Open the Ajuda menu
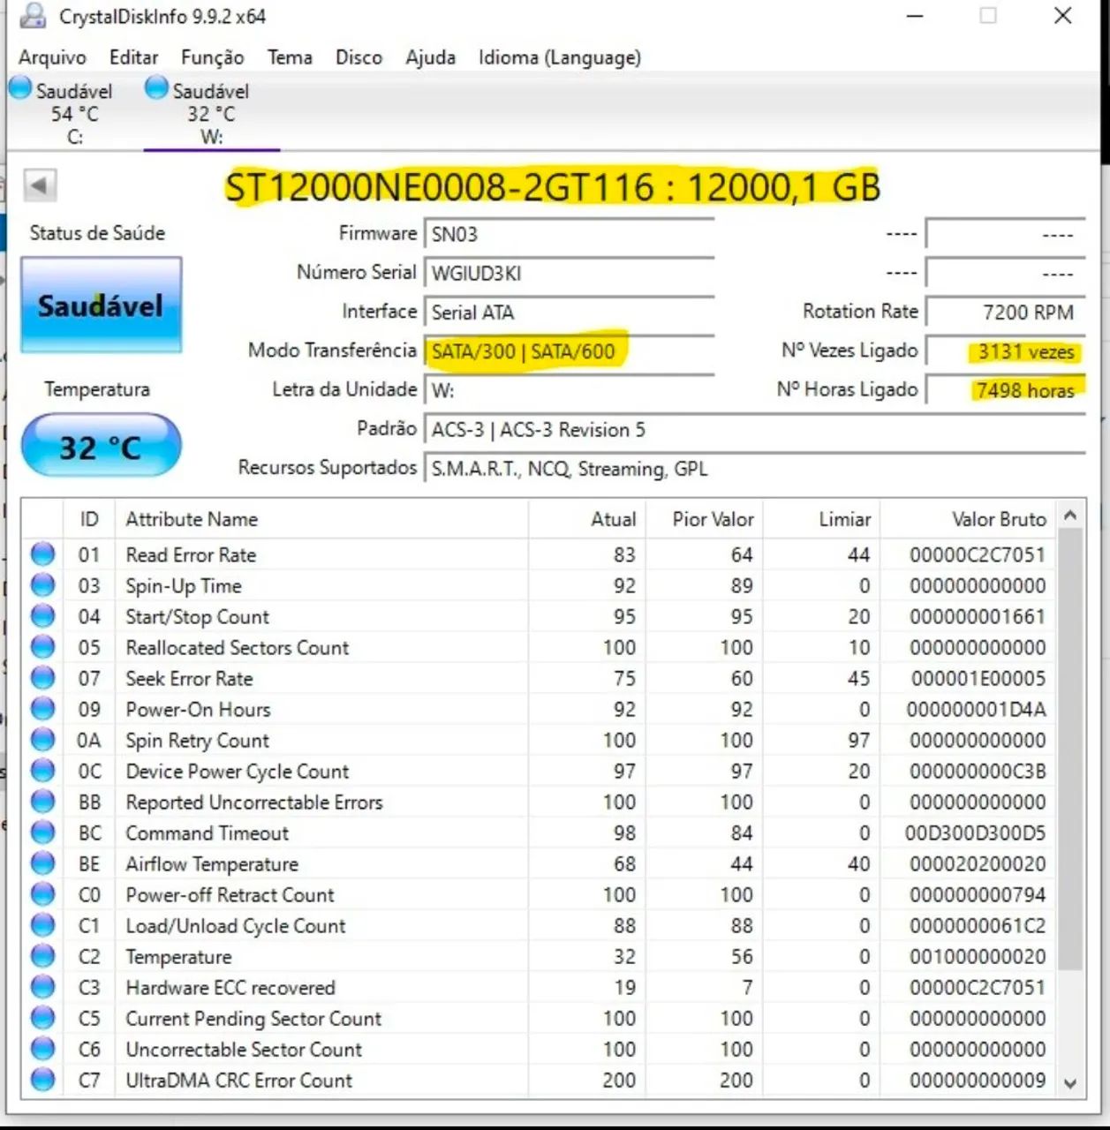The image size is (1110, 1130). pos(431,57)
